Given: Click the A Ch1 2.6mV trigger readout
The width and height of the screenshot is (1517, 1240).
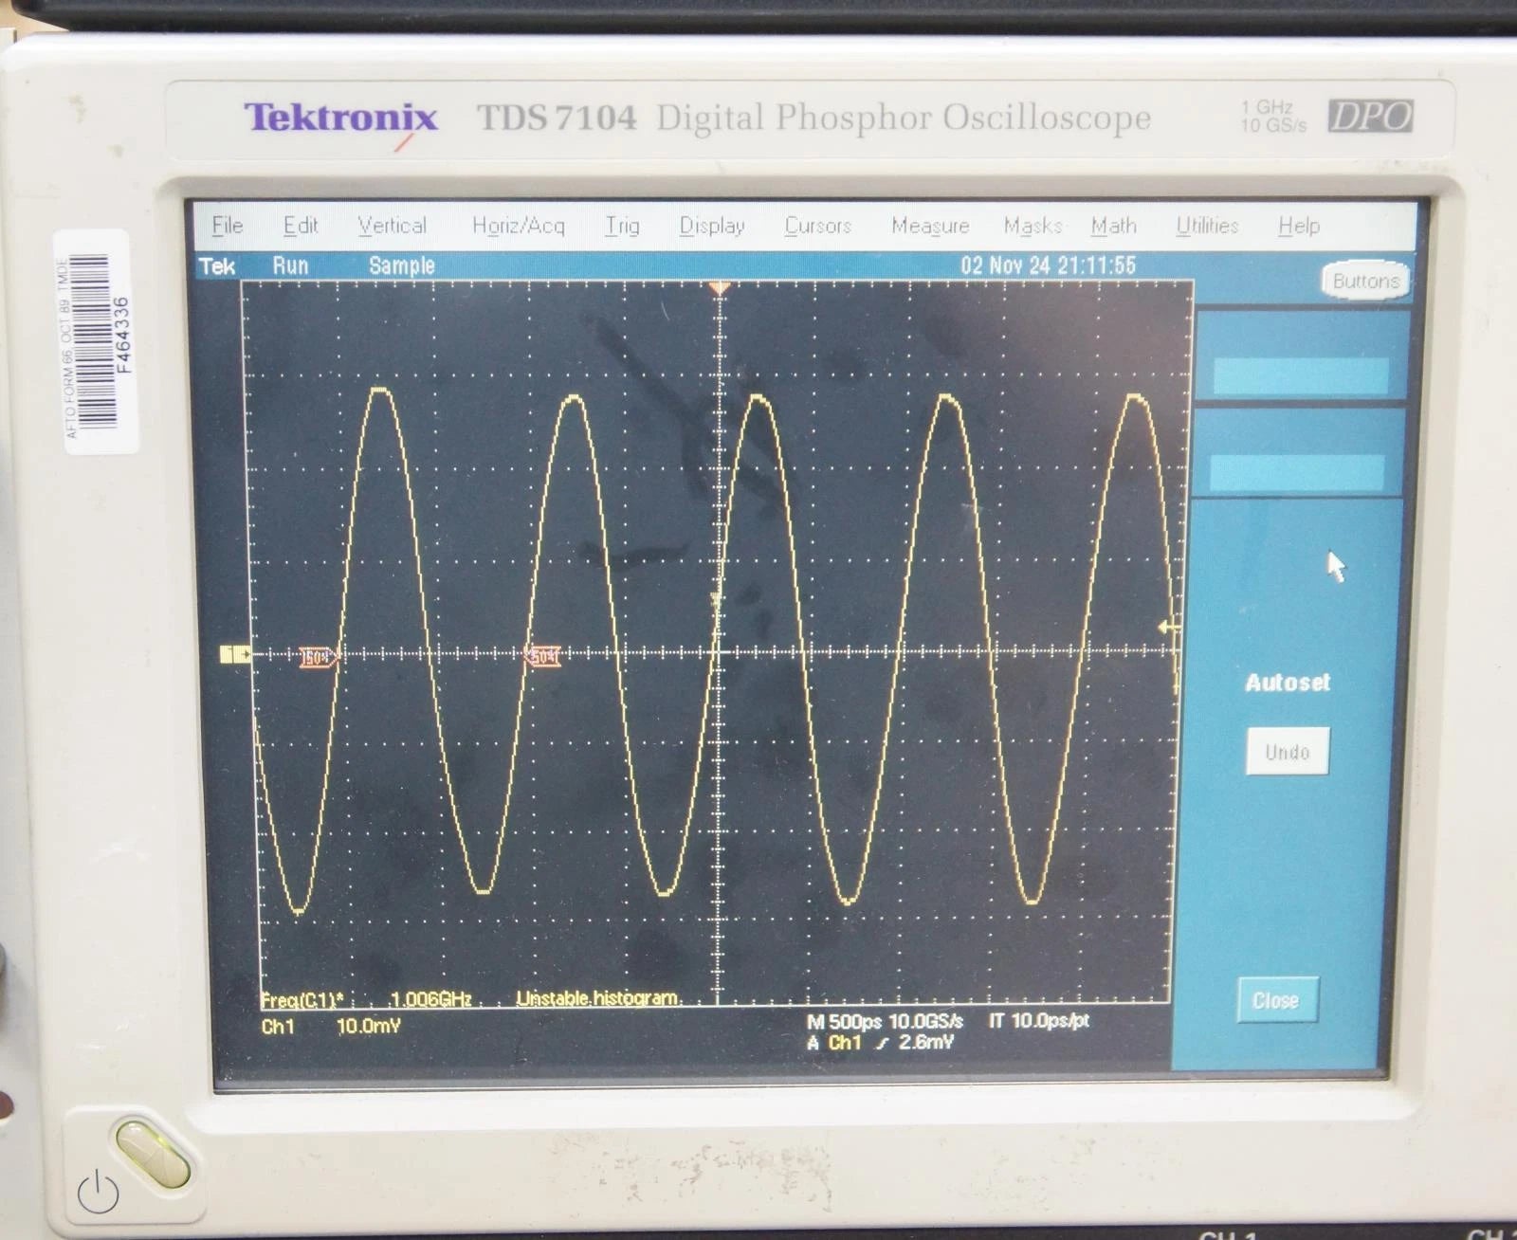Looking at the screenshot, I should pos(880,1043).
